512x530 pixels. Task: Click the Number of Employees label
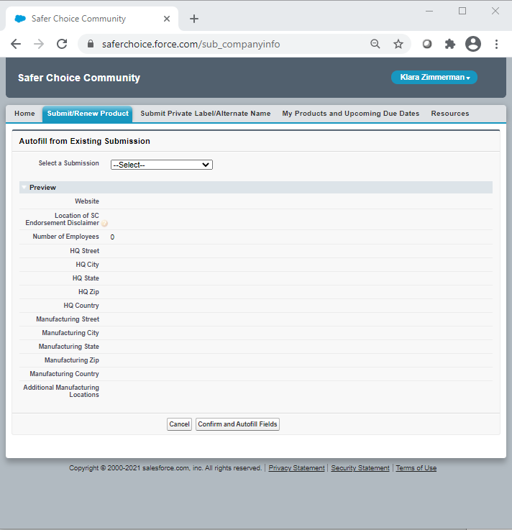click(65, 237)
